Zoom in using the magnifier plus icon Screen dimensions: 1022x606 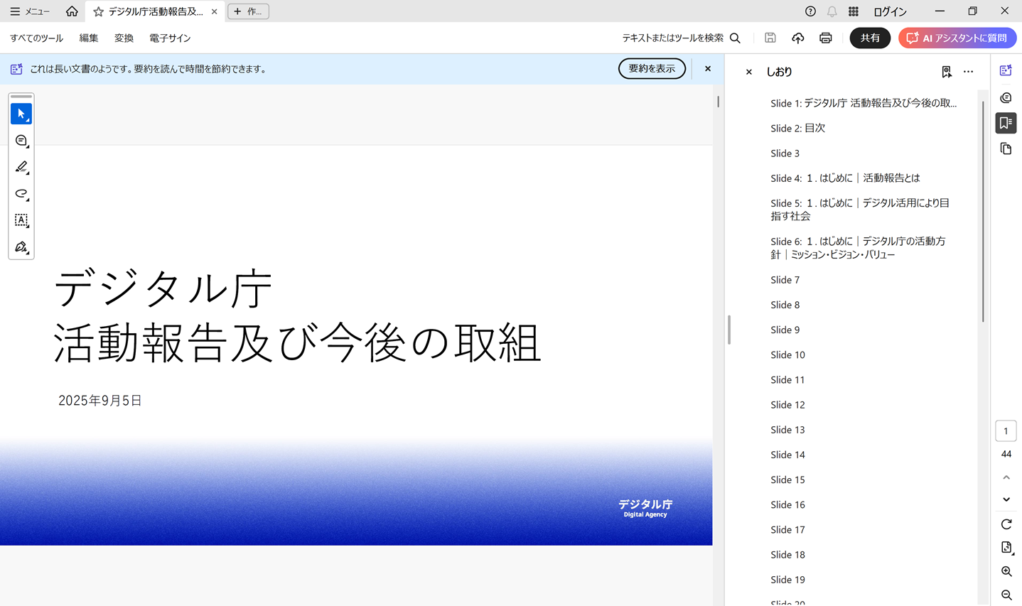click(x=1006, y=571)
